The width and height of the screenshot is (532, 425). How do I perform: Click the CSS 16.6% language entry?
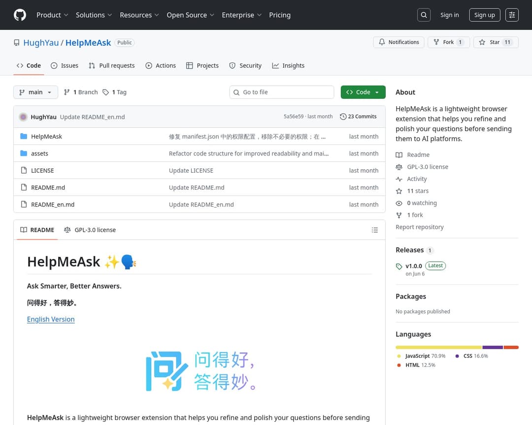(471, 356)
